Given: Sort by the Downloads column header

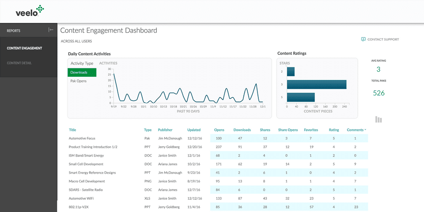Looking at the screenshot, I should coord(242,130).
